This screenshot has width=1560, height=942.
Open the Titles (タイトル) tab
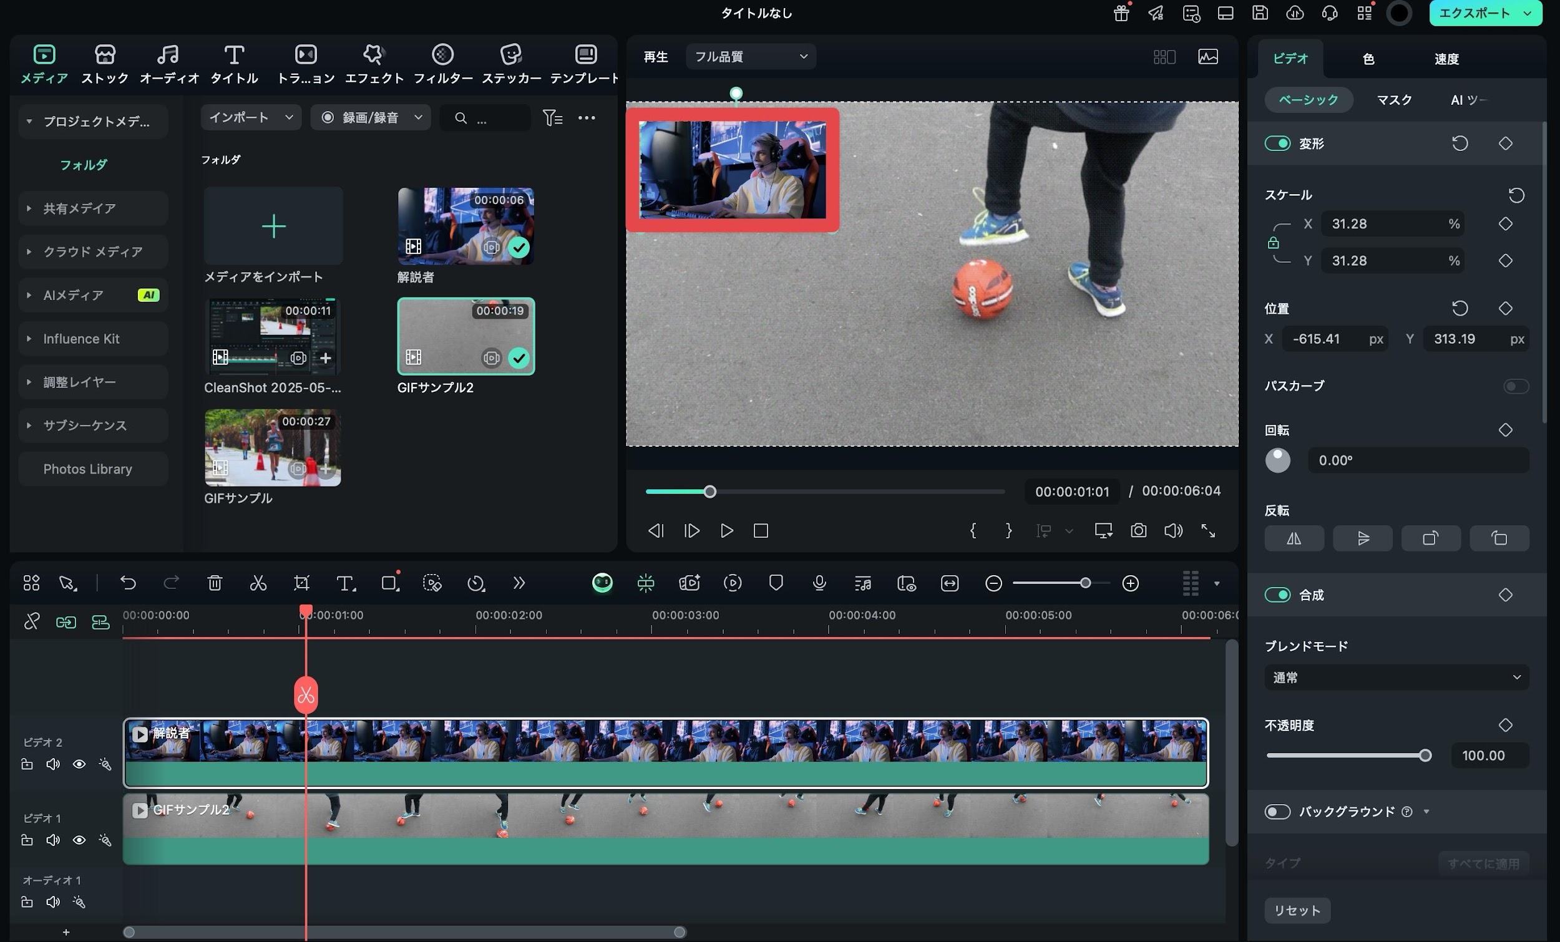click(233, 64)
